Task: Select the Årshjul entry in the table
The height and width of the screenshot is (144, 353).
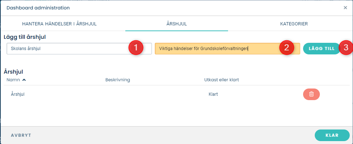Action: 18,94
